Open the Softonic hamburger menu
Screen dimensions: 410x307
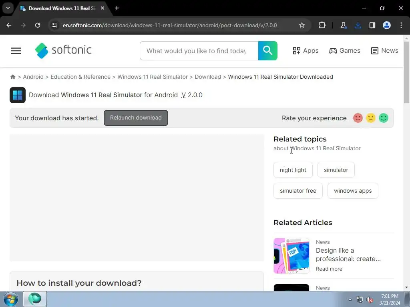click(16, 51)
